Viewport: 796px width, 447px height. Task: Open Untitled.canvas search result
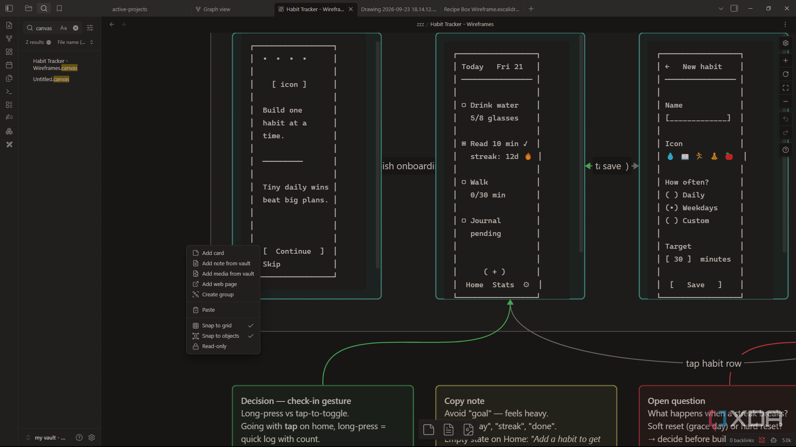(x=51, y=79)
